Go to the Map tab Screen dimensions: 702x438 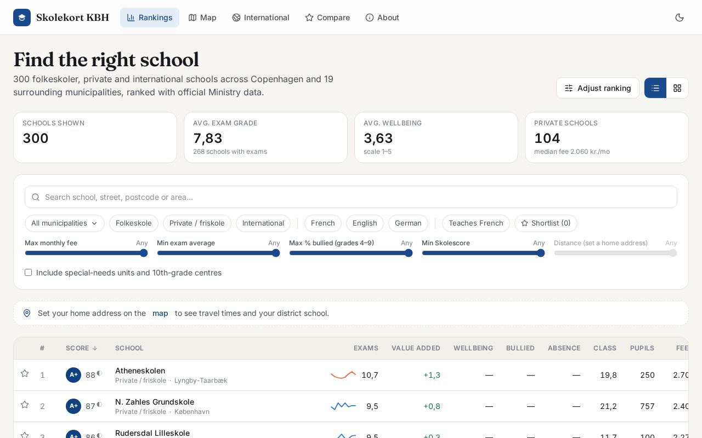[202, 18]
